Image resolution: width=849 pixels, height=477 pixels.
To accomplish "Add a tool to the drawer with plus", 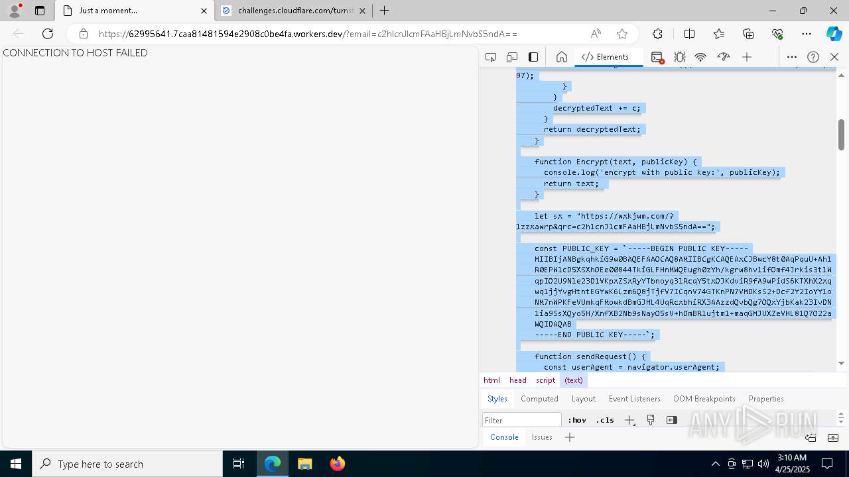I will [570, 437].
